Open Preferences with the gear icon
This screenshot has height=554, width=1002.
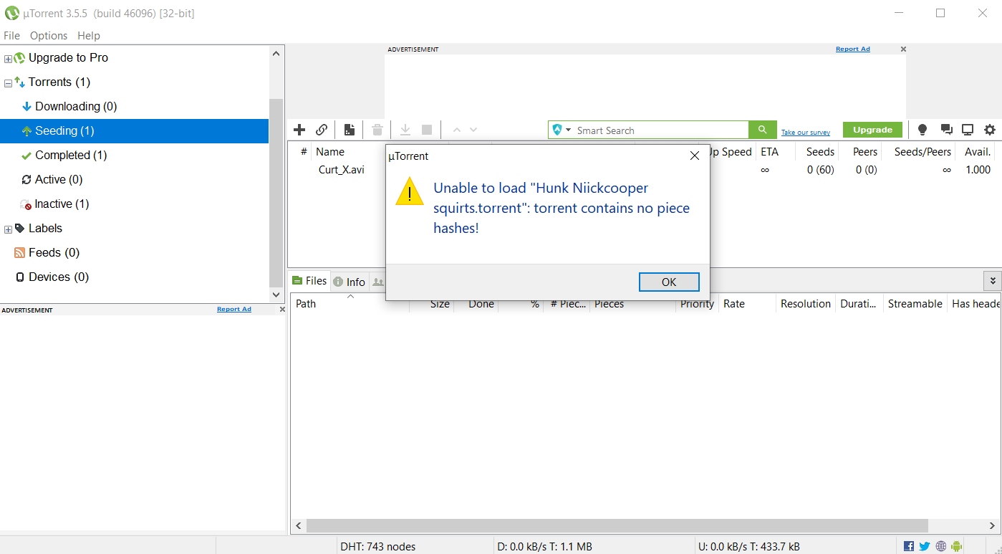point(990,130)
